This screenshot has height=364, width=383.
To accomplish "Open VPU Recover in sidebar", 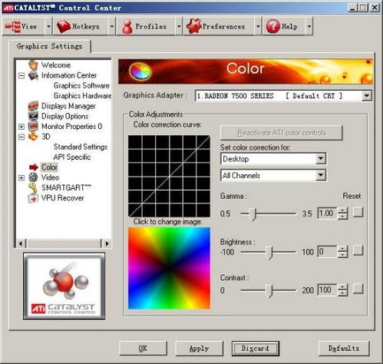I will coord(56,198).
